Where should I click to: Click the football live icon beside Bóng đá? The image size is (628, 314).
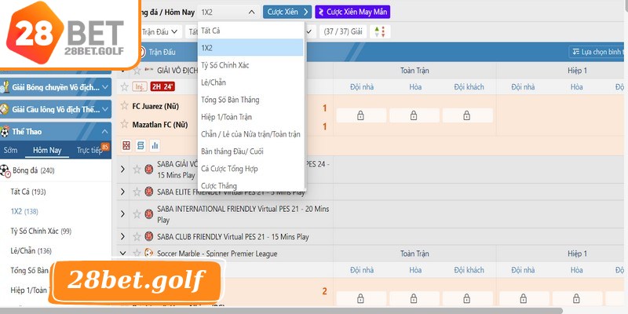coord(5,171)
